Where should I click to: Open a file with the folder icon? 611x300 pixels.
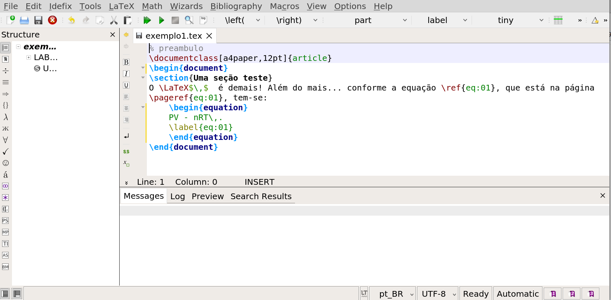pyautogui.click(x=24, y=20)
